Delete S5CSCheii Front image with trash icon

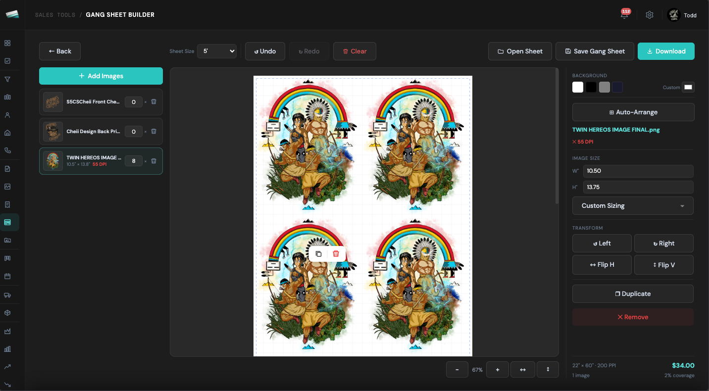pyautogui.click(x=153, y=101)
